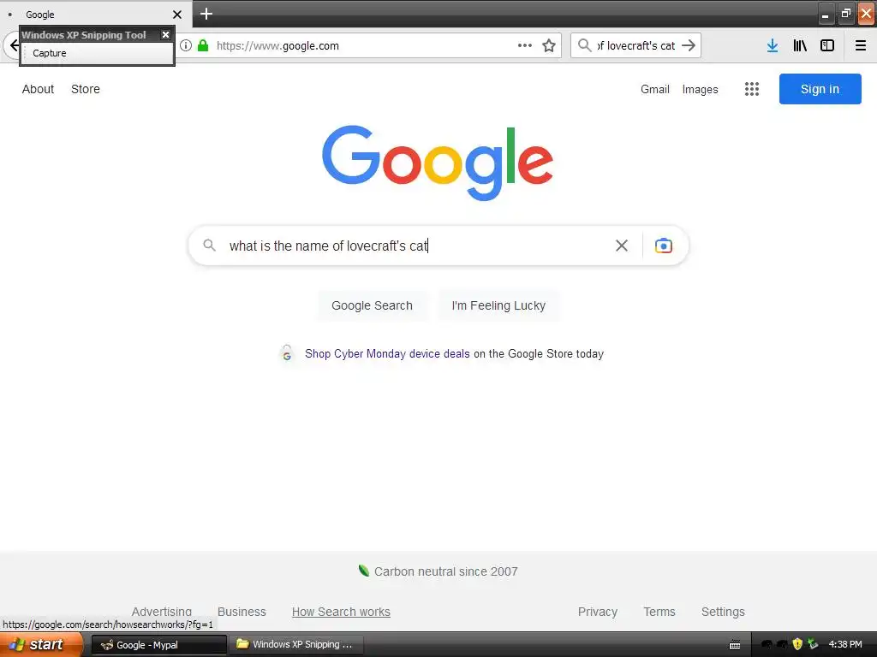Open the About link
The image size is (877, 657).
[38, 89]
